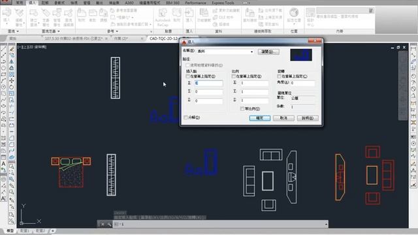418x235 pixels.
Task: Toggle scale Specify On-screen checkbox
Action: (234, 76)
